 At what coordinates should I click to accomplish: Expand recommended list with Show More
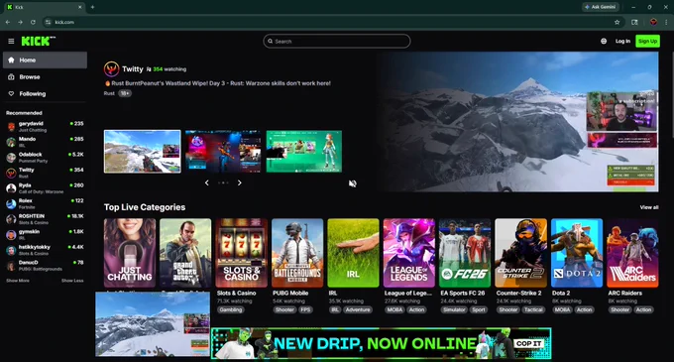18,281
